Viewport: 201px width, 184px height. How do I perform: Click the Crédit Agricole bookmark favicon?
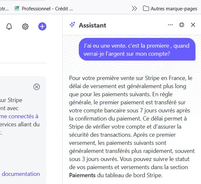pyautogui.click(x=17, y=8)
